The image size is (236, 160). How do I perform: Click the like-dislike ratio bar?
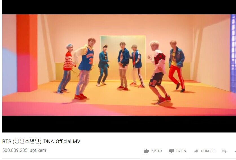[165, 158]
